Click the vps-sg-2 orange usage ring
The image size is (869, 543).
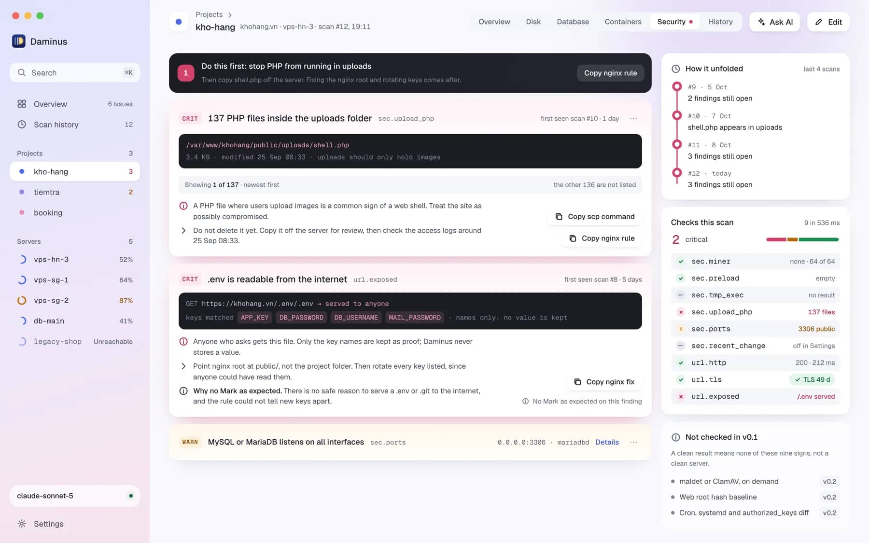[x=22, y=300]
